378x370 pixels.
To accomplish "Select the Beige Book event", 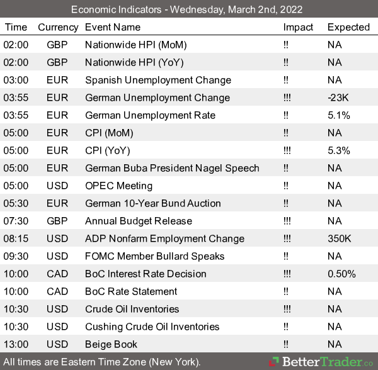I will [x=111, y=344].
